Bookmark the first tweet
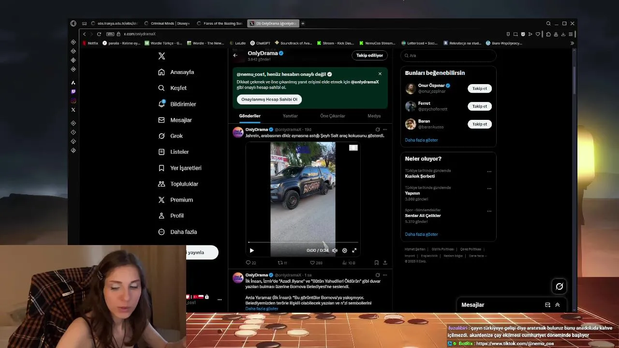Viewport: 619px width, 348px height. [376, 262]
